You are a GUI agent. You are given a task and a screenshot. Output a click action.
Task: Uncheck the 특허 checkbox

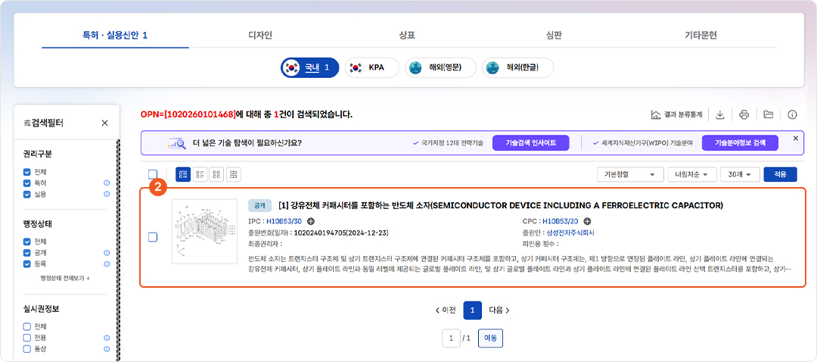(27, 183)
